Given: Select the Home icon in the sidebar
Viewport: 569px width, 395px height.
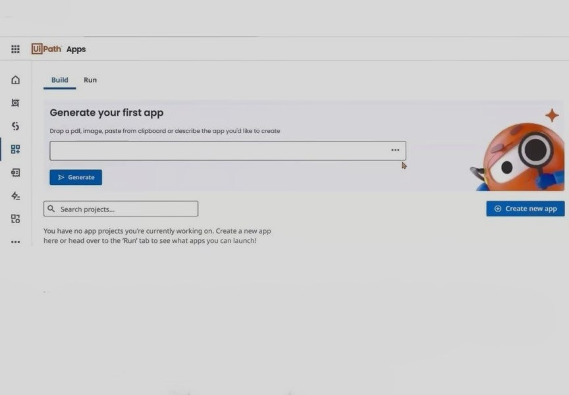Looking at the screenshot, I should [x=15, y=80].
